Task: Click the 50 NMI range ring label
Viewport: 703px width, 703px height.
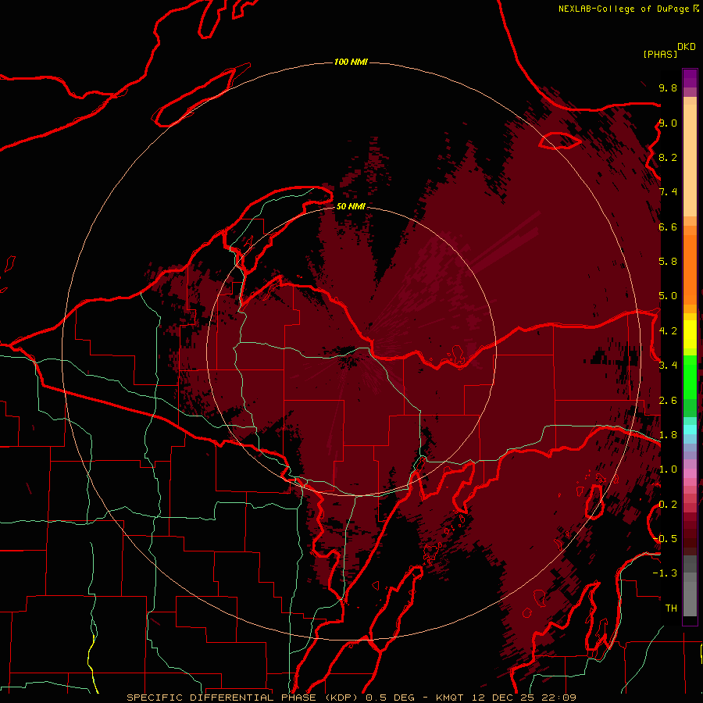Action: 351,206
